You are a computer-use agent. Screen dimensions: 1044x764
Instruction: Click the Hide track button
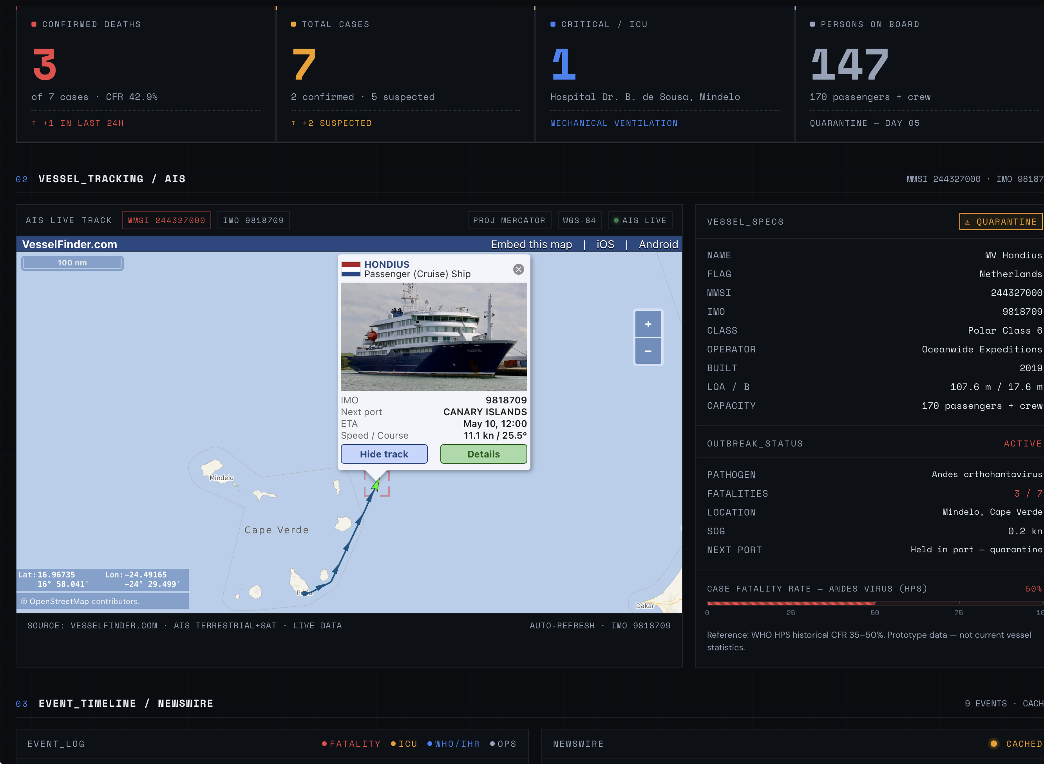384,454
